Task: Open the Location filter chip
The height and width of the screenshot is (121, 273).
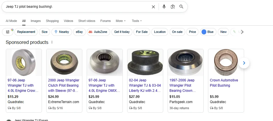Action: coord(160,32)
